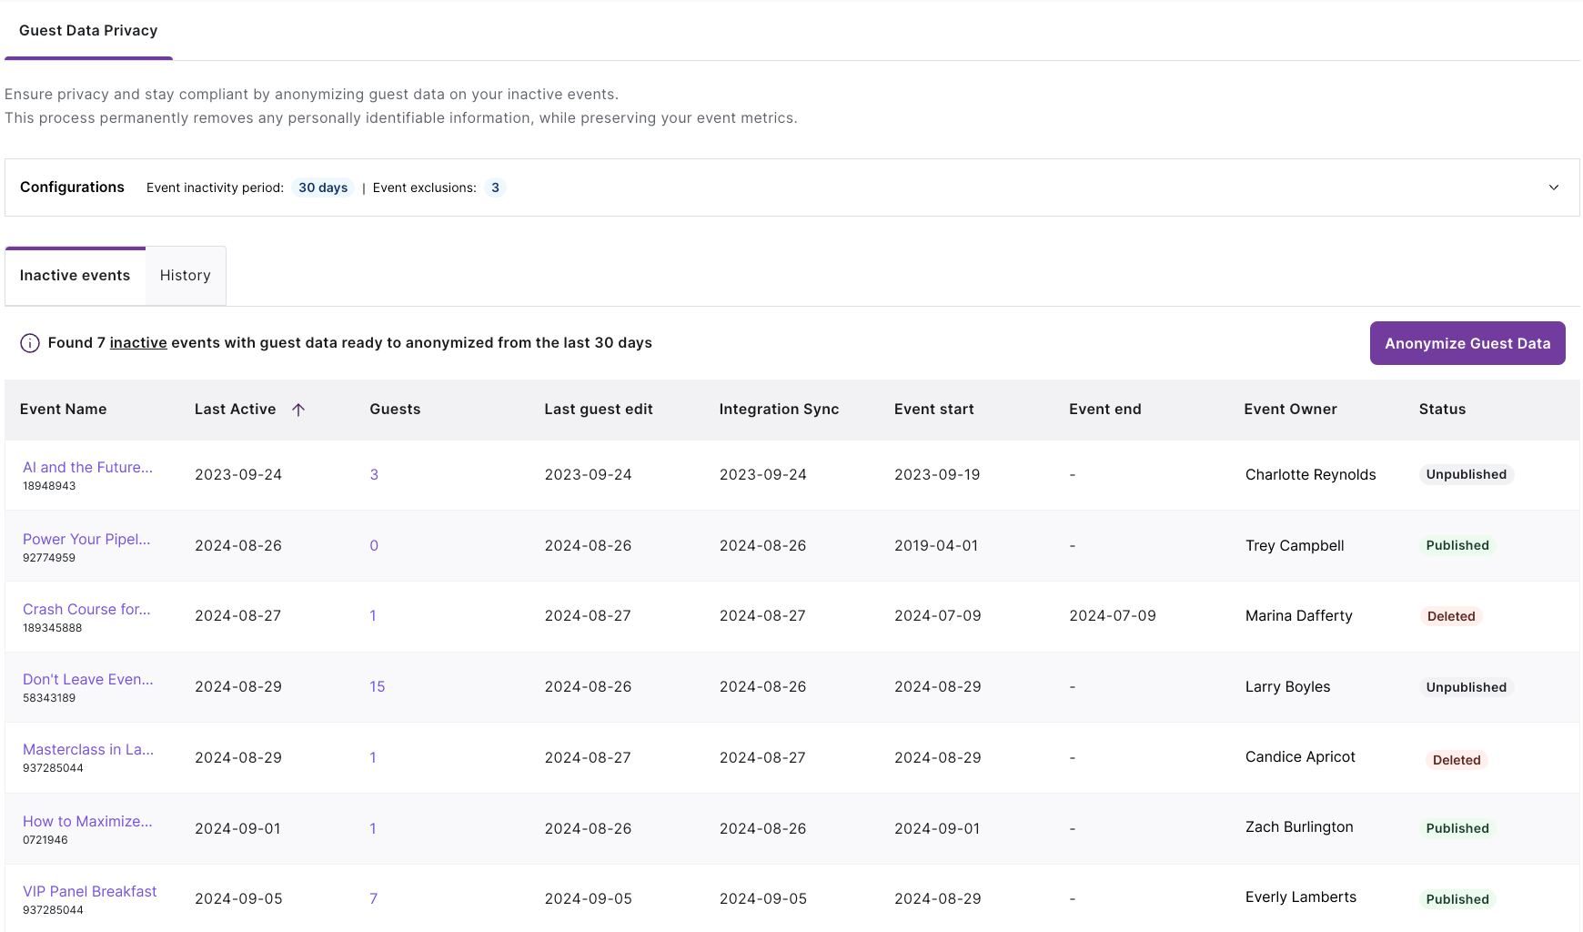The height and width of the screenshot is (932, 1583).
Task: Click the Event Name column header
Action: tap(64, 410)
